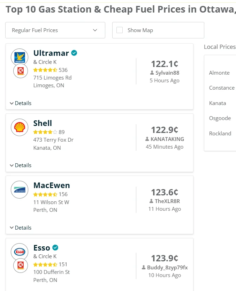This screenshot has height=291, width=236.
Task: Expand Details for the Ultramar station
Action: [21, 103]
